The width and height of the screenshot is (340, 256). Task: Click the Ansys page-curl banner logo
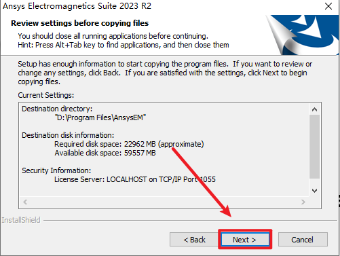(303, 35)
